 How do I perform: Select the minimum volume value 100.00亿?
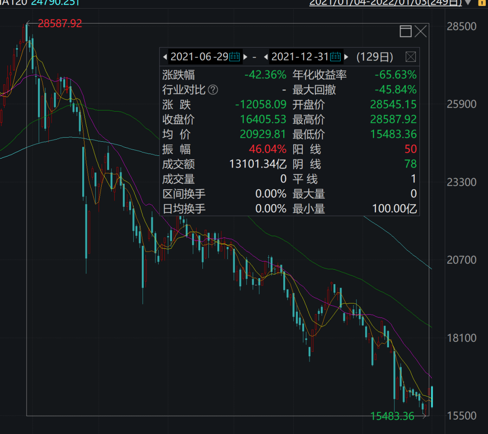(394, 209)
